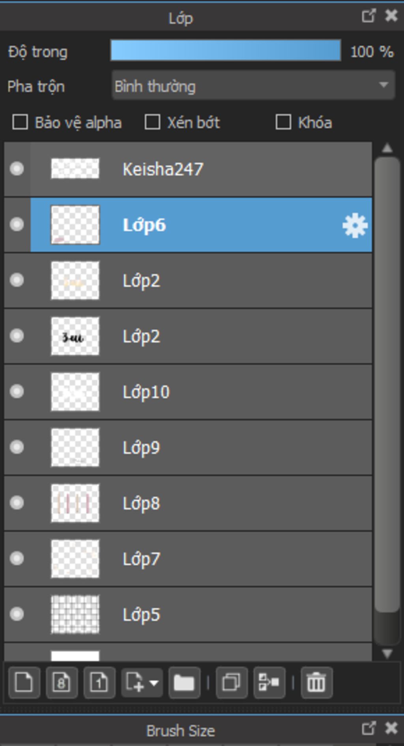404x746 pixels.
Task: Delete the selected layer
Action: 316,683
